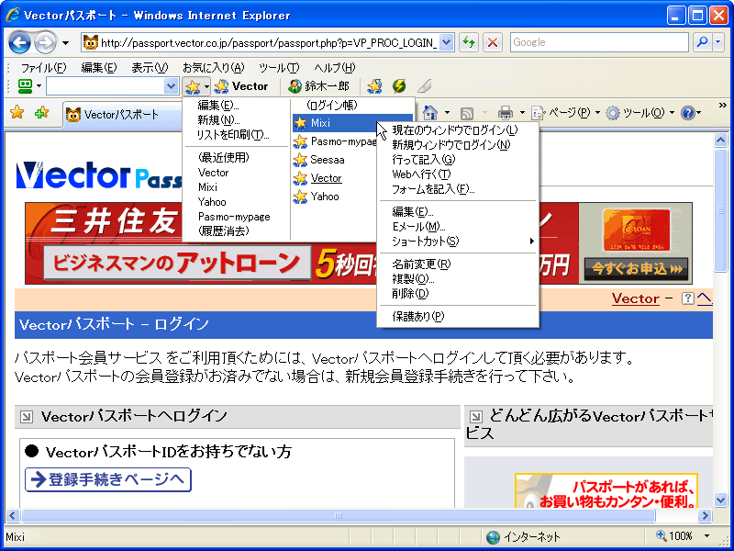Click inside the Google search box
The image size is (734, 551).
click(x=599, y=42)
